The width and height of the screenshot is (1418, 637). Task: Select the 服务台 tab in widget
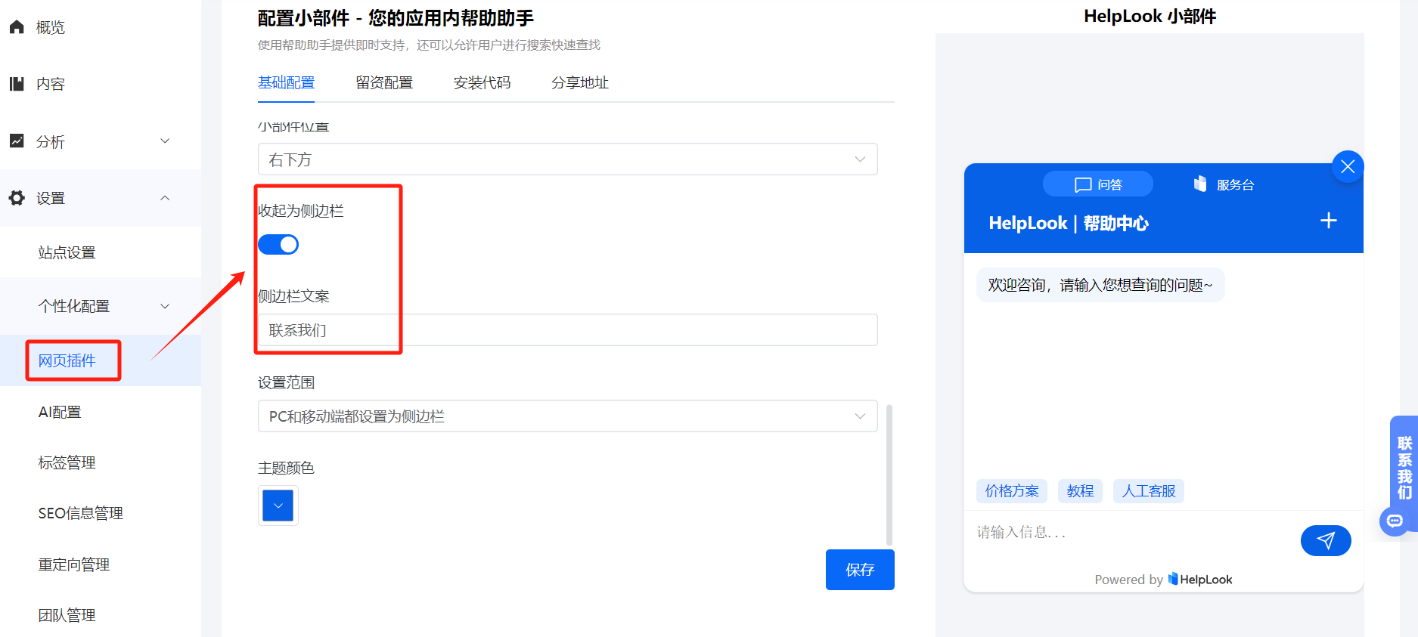click(1224, 184)
